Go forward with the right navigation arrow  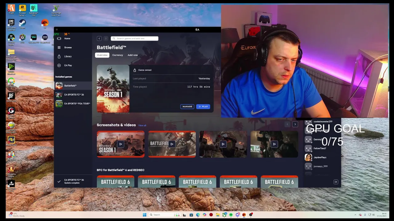point(106,38)
